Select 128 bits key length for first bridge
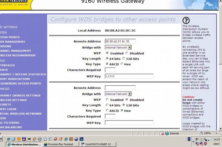The image size is (222, 147). pos(124,58)
